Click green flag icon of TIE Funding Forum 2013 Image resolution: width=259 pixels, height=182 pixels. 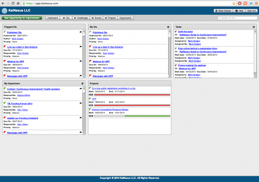[5, 103]
